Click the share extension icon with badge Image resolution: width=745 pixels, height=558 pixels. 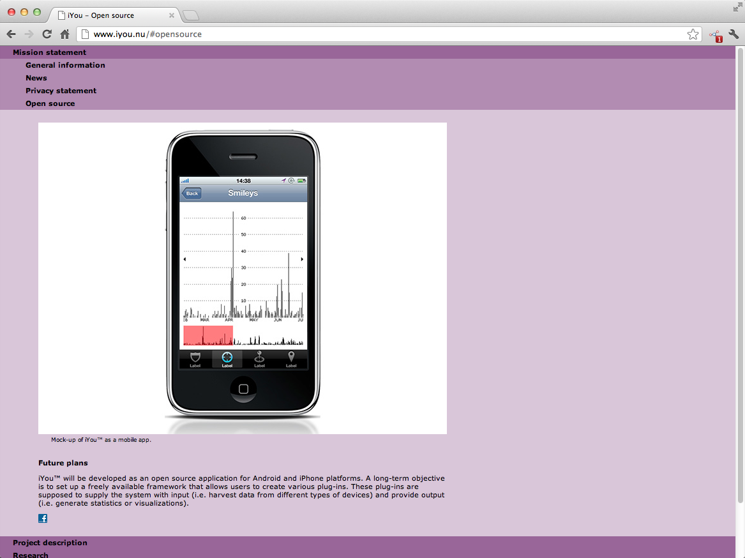[x=714, y=35]
